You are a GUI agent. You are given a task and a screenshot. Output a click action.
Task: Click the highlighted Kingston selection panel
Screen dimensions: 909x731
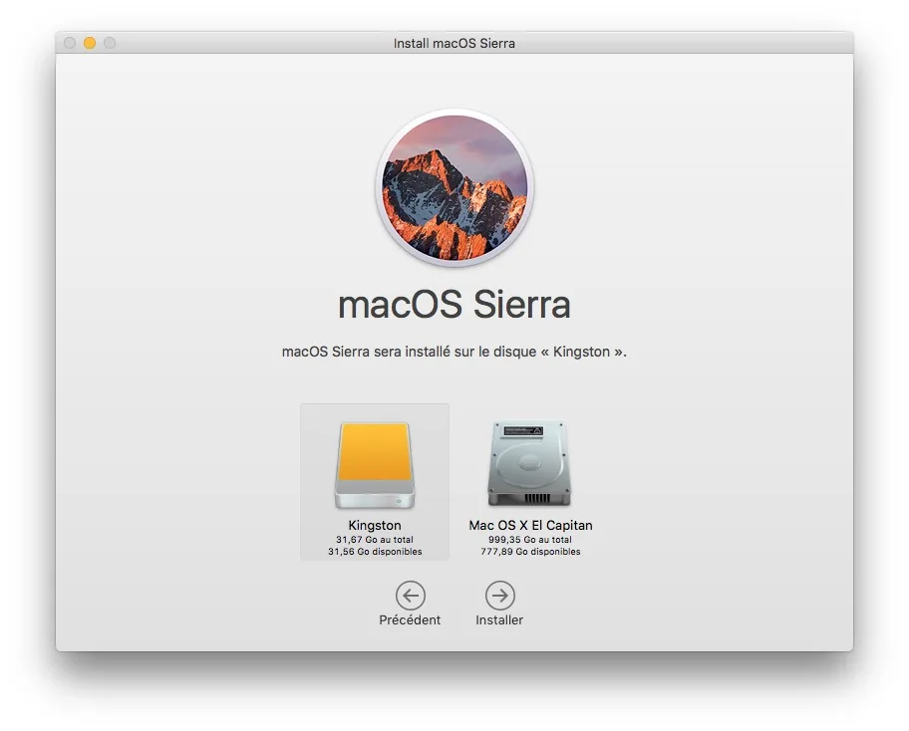tap(374, 481)
